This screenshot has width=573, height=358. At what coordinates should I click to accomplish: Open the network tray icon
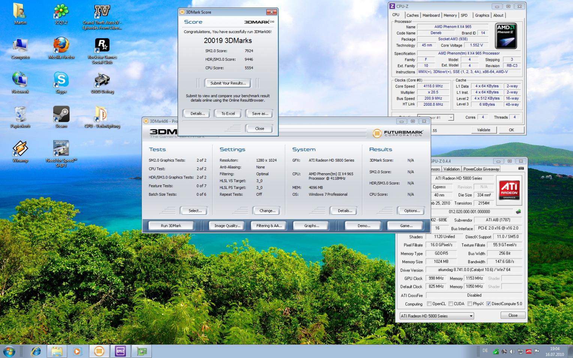click(x=520, y=352)
